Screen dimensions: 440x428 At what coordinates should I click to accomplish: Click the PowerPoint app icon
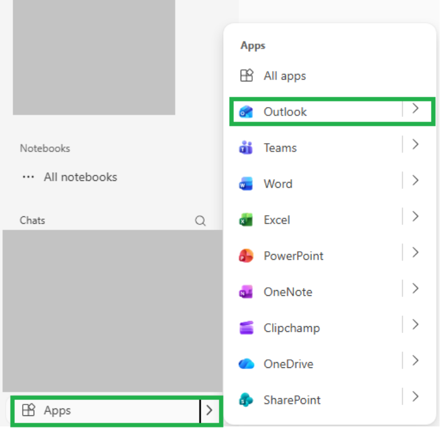pyautogui.click(x=246, y=256)
